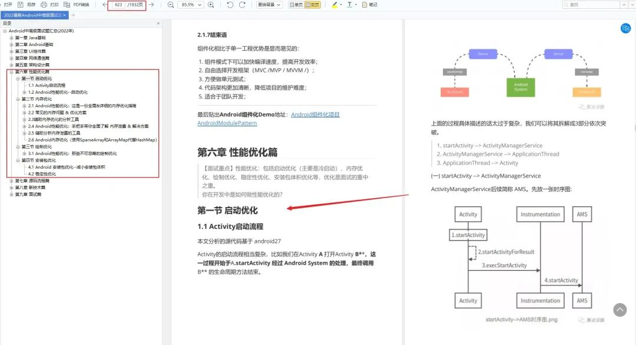Click the 1.1 Activity启动流程 page heading
636x345 pixels.
pos(230,226)
